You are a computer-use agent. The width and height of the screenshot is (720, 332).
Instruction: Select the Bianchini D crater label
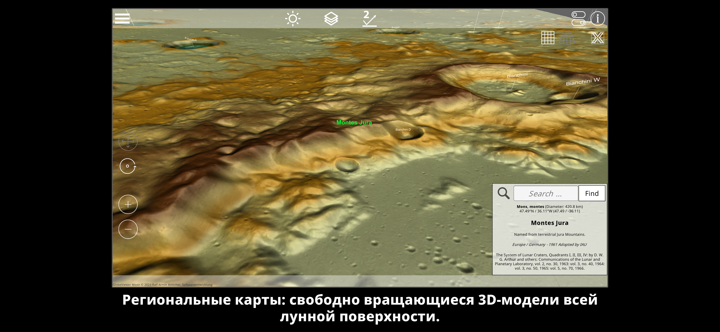pyautogui.click(x=403, y=129)
